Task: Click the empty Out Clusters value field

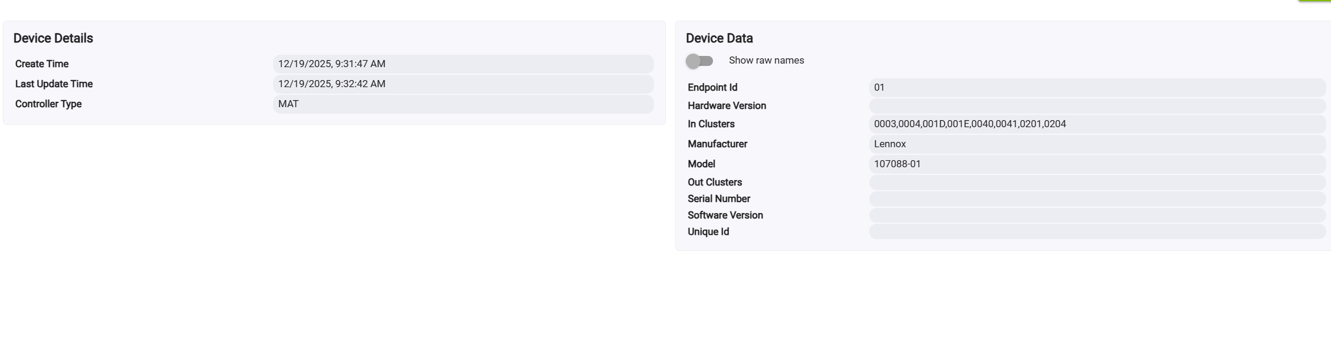Action: coord(1097,183)
